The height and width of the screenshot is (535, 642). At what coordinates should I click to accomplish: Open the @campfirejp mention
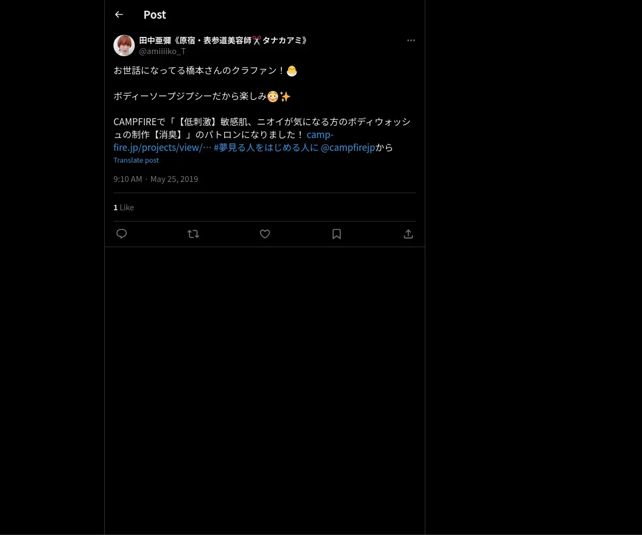tap(348, 148)
